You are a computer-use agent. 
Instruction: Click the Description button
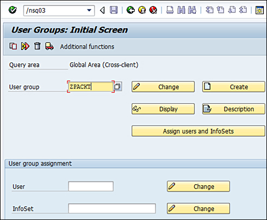pyautogui.click(x=233, y=109)
